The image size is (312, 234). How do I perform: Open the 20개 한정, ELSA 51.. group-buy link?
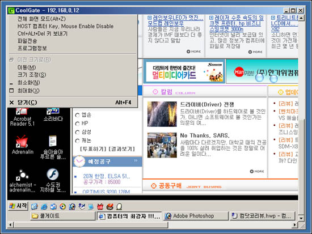[107, 176]
